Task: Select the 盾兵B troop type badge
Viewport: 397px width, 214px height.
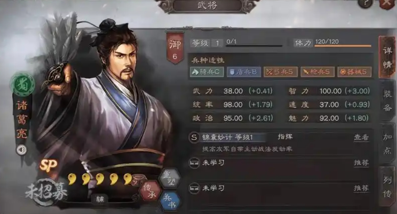Action: tap(243, 72)
